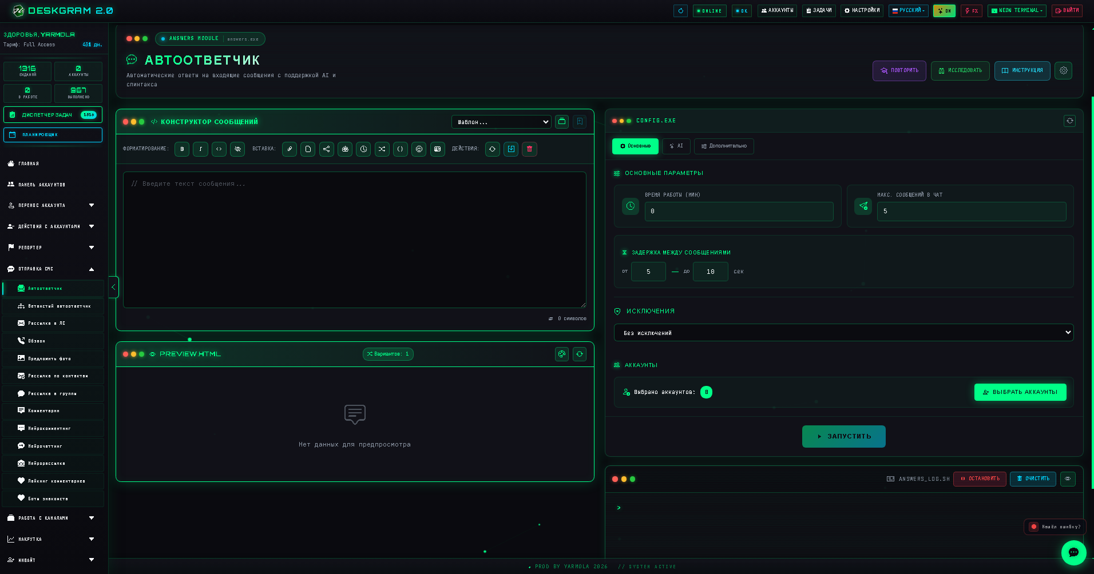Click the Остановить log button
The height and width of the screenshot is (574, 1094).
(x=980, y=479)
